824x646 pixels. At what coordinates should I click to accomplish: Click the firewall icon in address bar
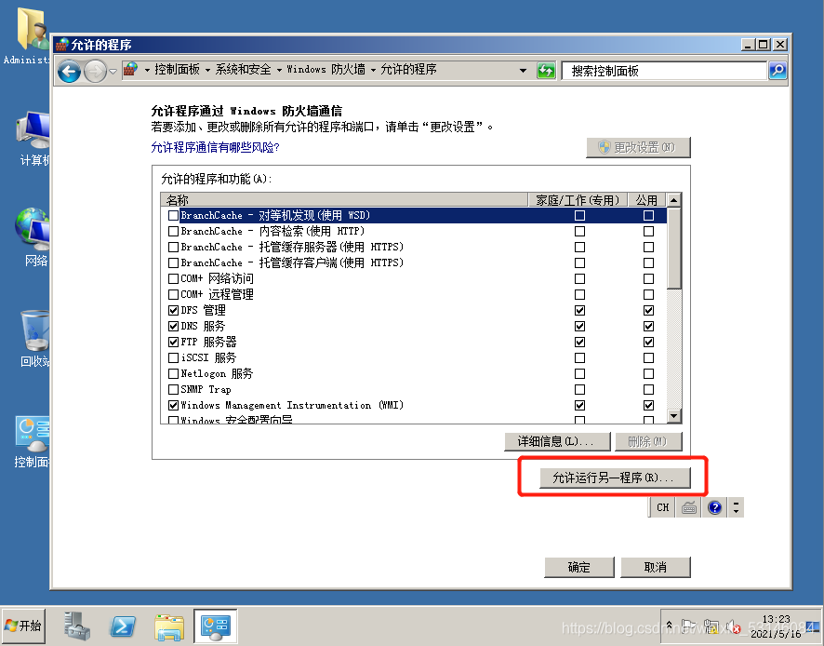coord(130,70)
